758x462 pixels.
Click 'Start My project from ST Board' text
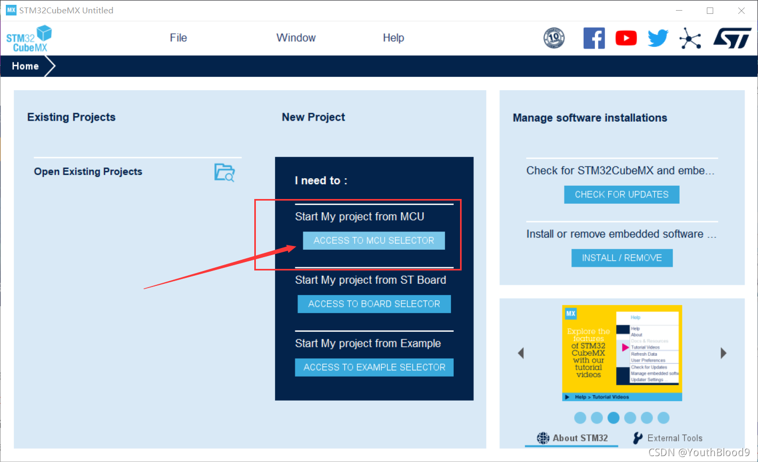[370, 280]
